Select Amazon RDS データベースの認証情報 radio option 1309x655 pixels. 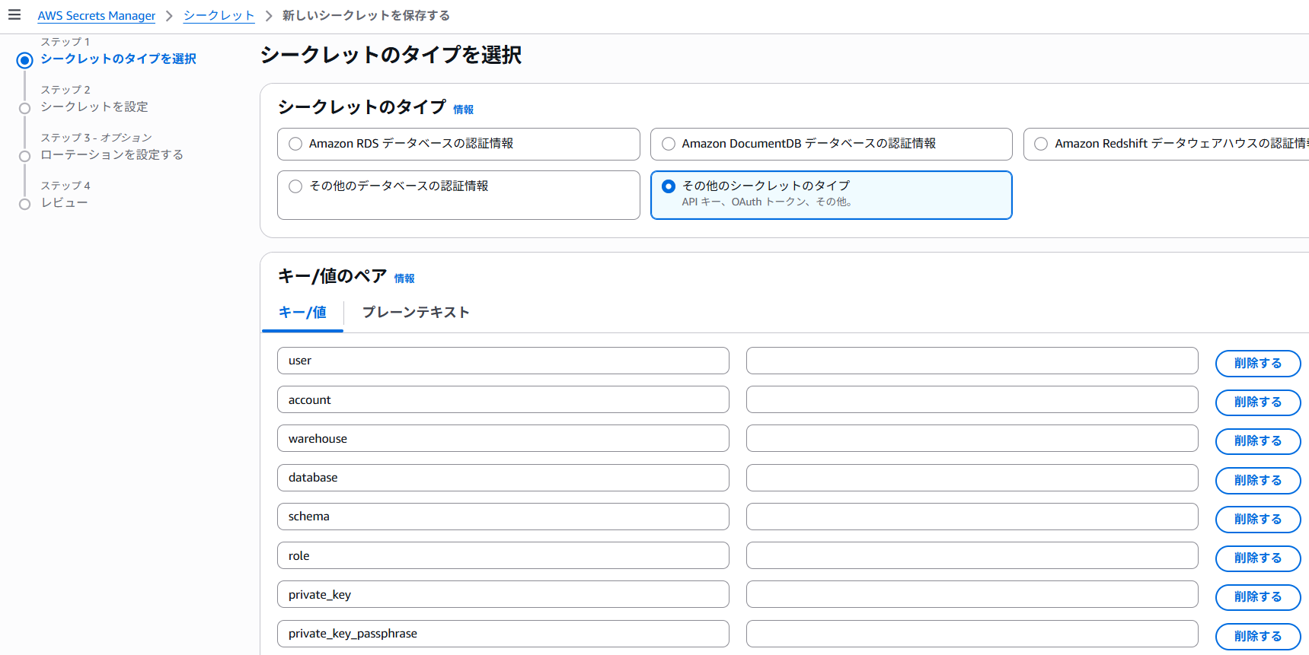295,144
